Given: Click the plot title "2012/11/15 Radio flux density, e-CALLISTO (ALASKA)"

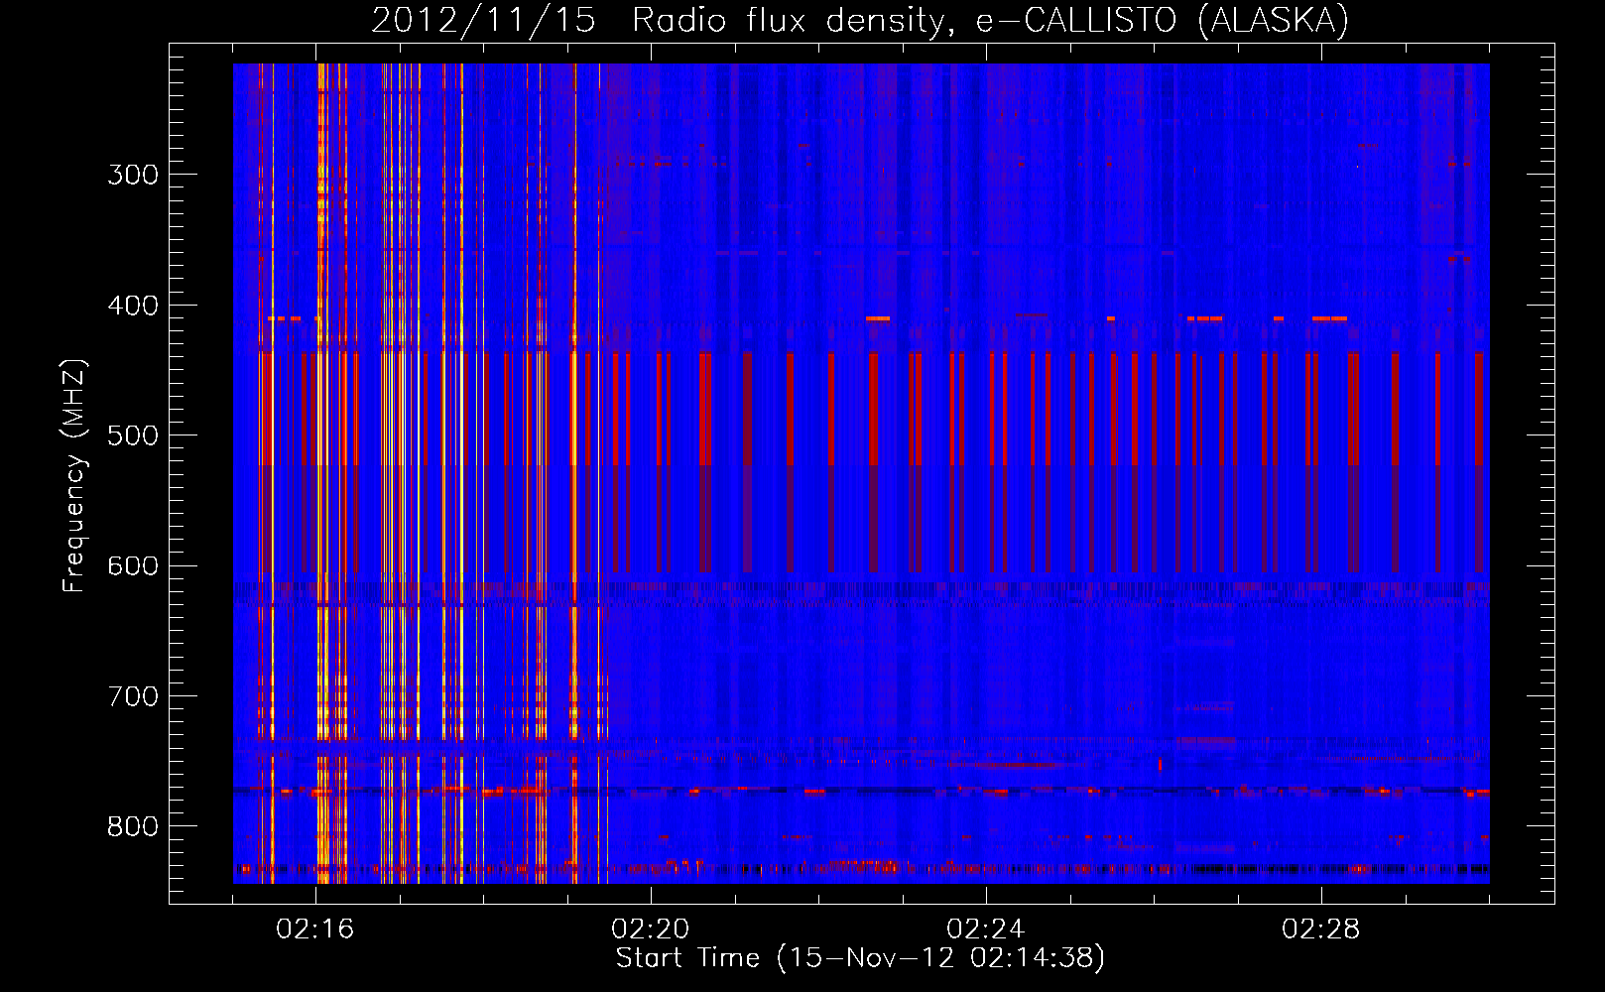Looking at the screenshot, I should [860, 21].
